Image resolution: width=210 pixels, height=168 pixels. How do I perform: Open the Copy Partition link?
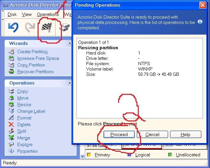[x=31, y=65]
